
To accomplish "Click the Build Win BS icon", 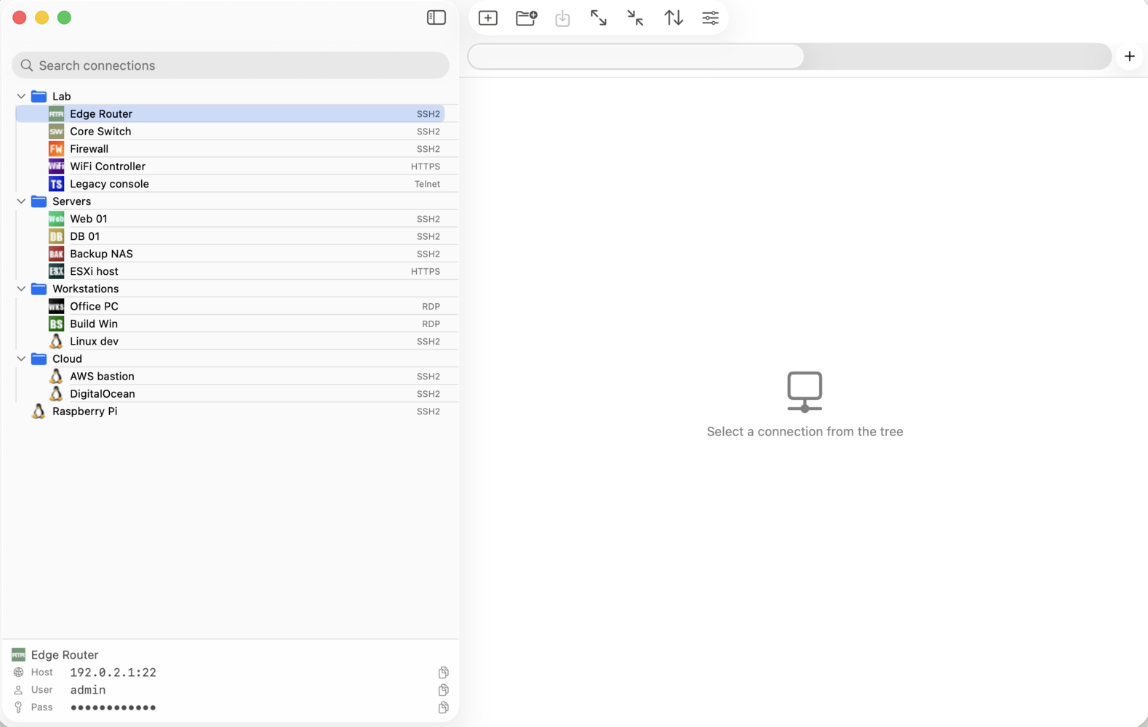I will (x=56, y=324).
